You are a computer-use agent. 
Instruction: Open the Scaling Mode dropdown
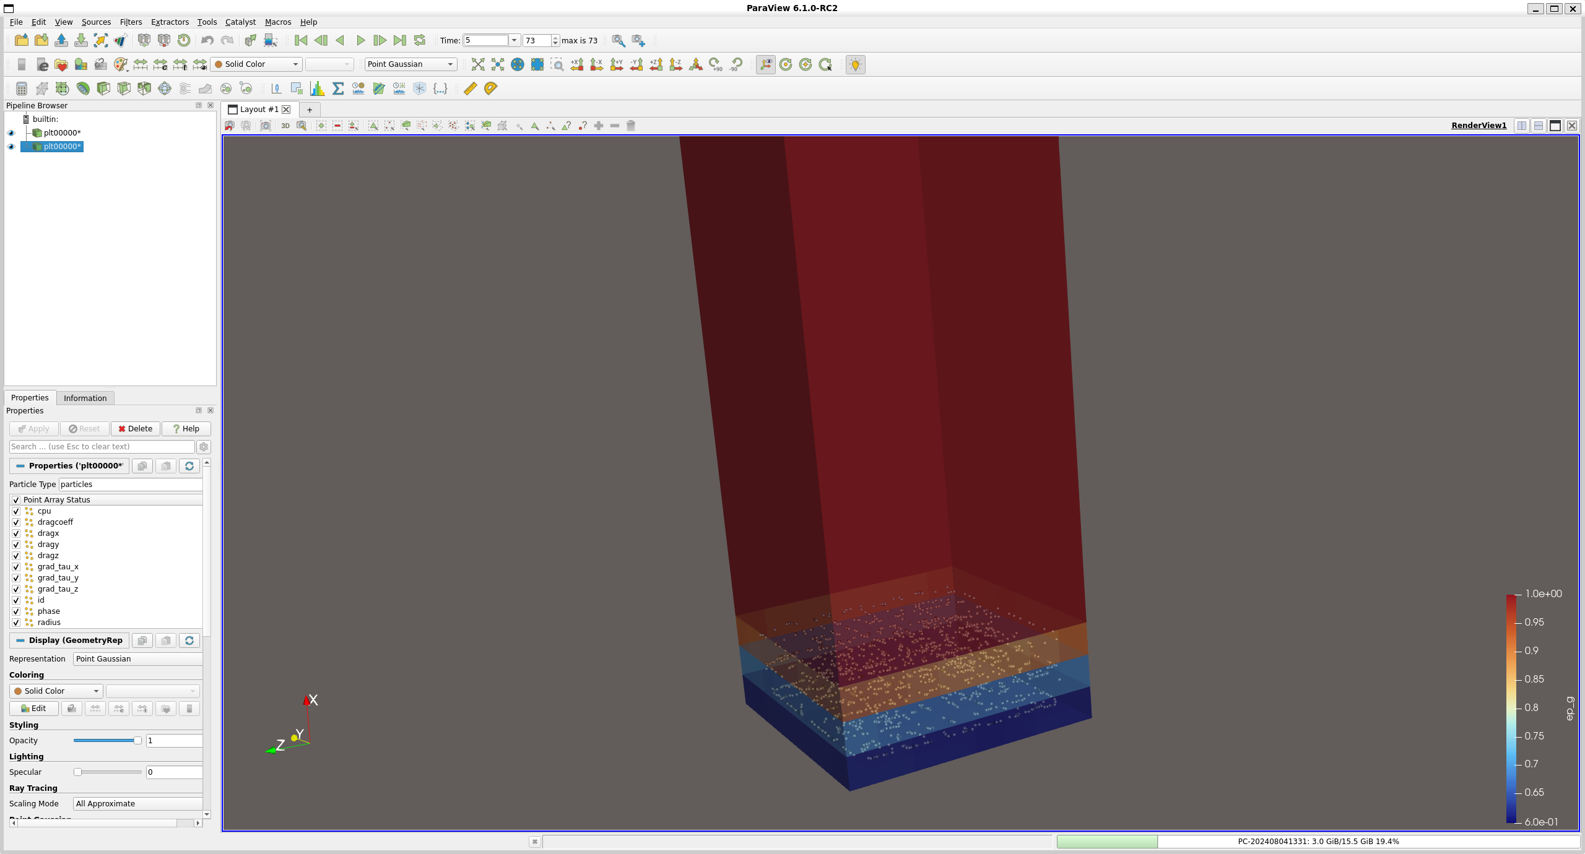click(137, 804)
